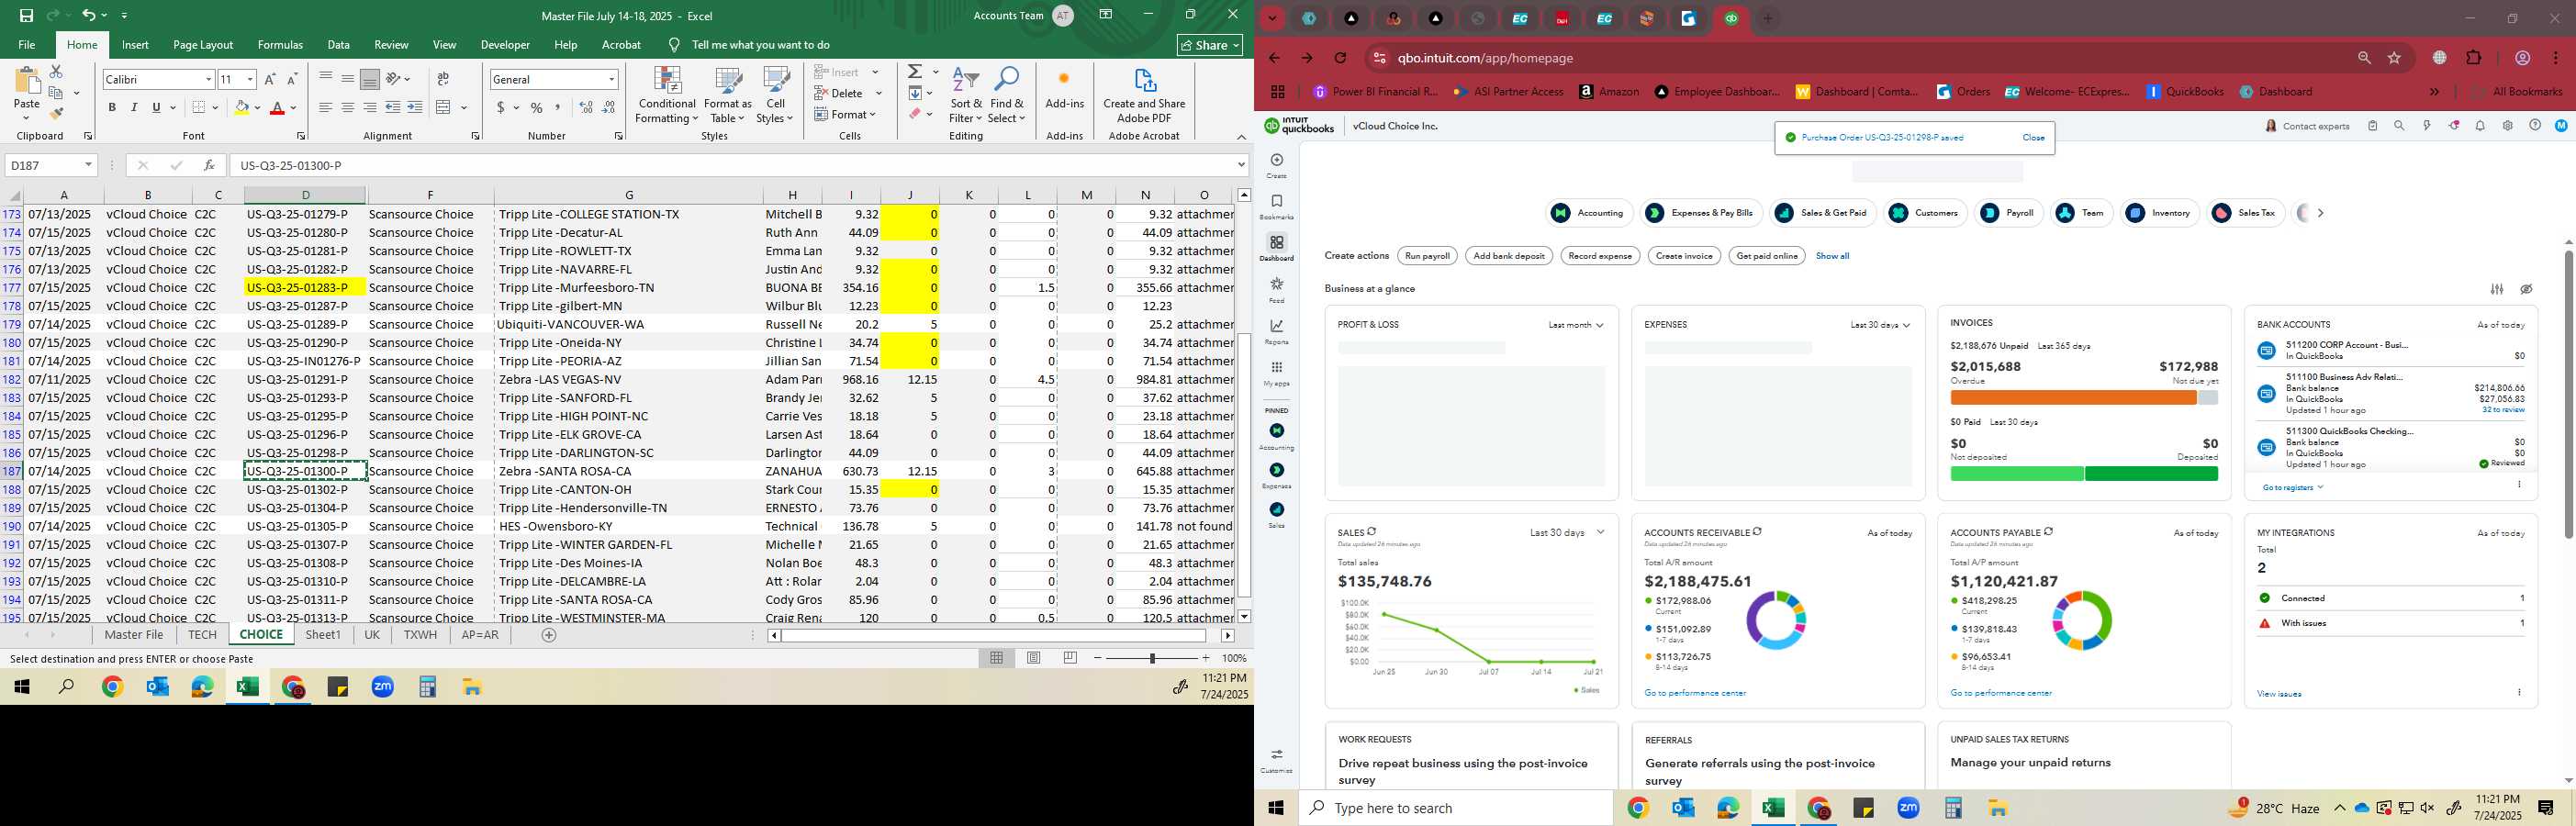Switch to the TXWH sheet tab
Screen dimensions: 2576x826
tap(420, 635)
